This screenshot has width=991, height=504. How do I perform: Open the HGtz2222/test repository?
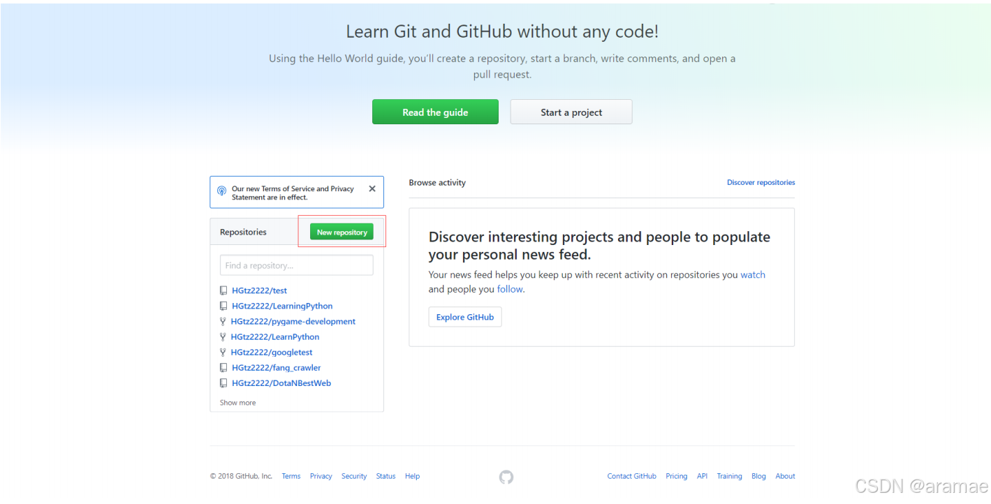[x=259, y=290]
